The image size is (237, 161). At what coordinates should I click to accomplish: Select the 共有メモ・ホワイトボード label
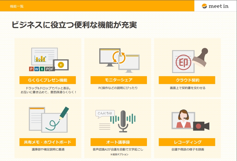pos(48,142)
